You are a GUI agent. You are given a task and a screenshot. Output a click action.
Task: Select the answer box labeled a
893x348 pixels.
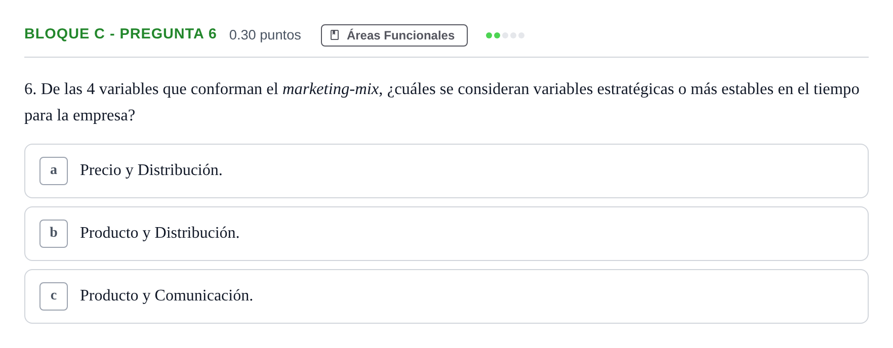pos(54,171)
